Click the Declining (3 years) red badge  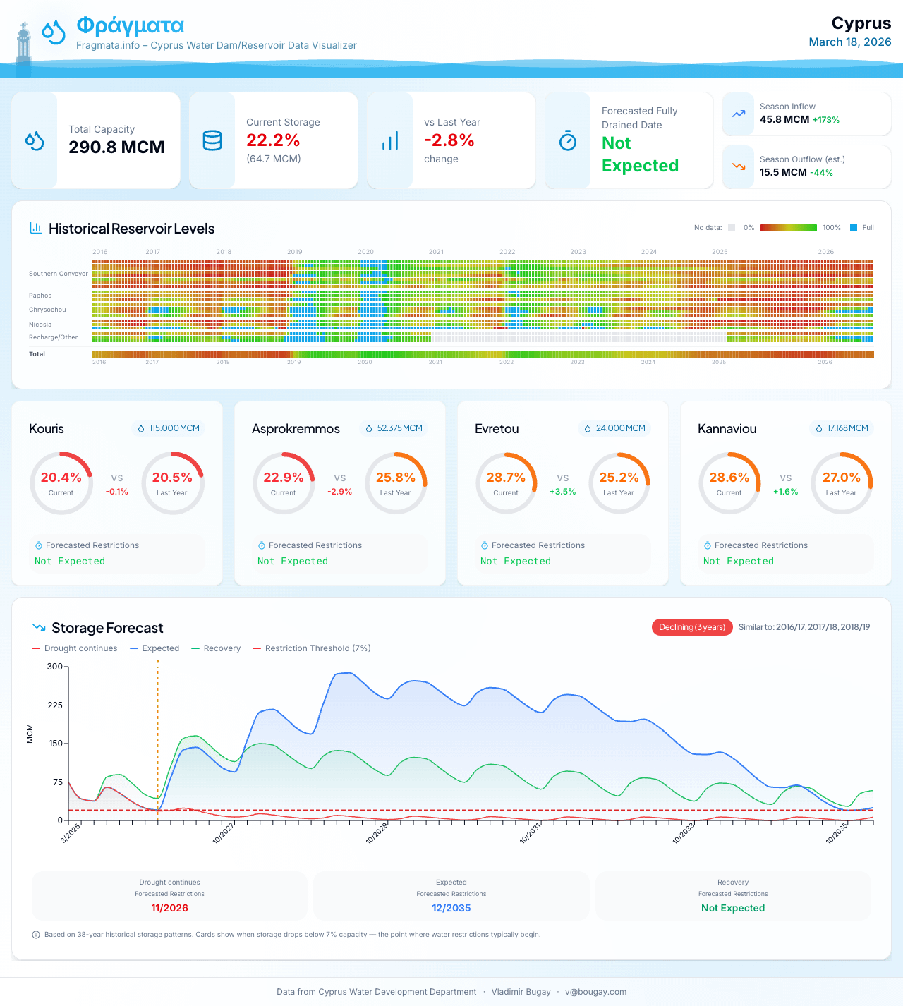[692, 627]
